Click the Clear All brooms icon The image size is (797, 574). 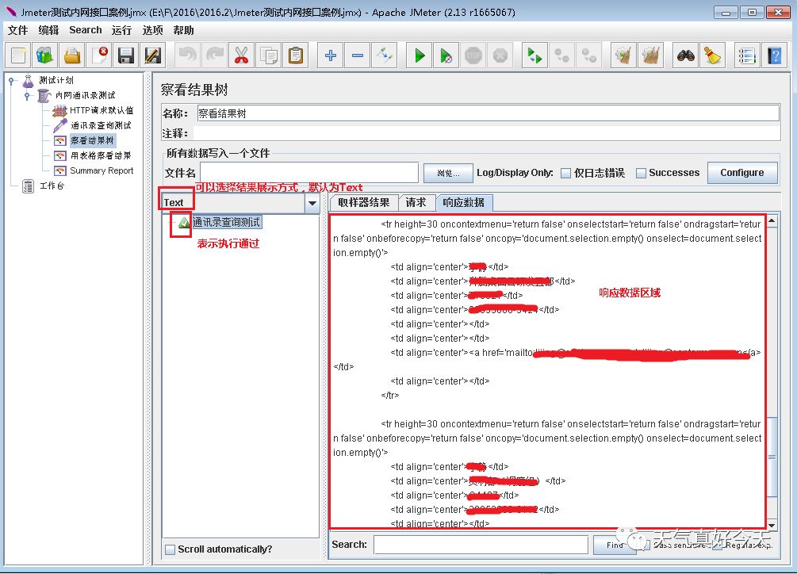click(650, 55)
